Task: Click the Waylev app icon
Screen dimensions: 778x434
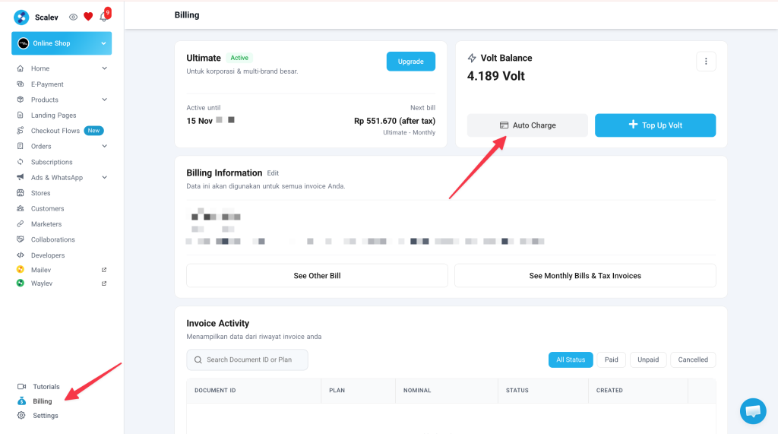Action: coord(21,283)
